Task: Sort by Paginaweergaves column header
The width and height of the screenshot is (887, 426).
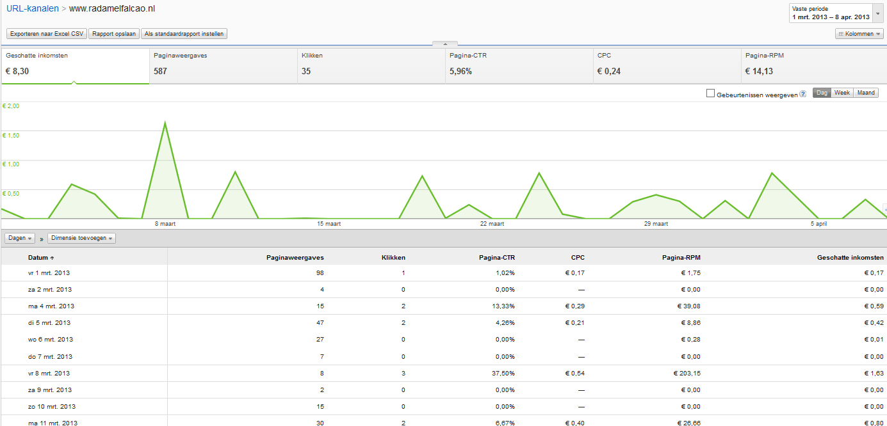Action: click(295, 258)
